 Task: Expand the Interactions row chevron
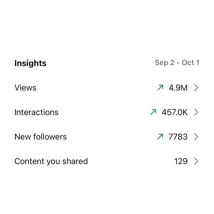pos(196,112)
